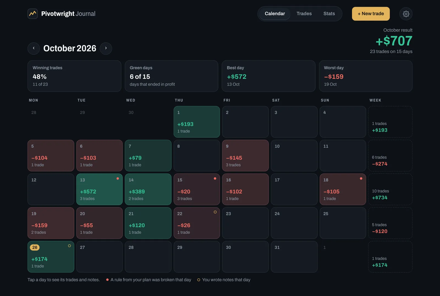Screen dimensions: 440x296
Task: Click the notes circle marker on 26 Oct
Action: click(x=69, y=246)
